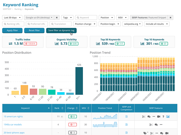The height and width of the screenshot is (135, 181).
Task: Open the Last 30 days dropdown
Action: point(12,18)
